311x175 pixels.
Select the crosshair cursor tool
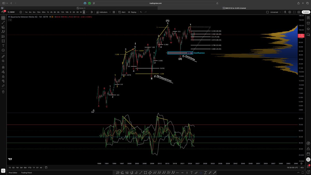tap(3, 18)
